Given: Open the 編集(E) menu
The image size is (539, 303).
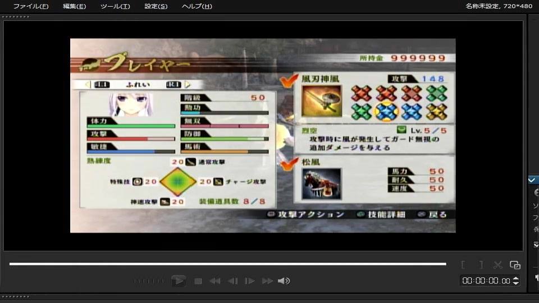Looking at the screenshot, I should point(74,6).
